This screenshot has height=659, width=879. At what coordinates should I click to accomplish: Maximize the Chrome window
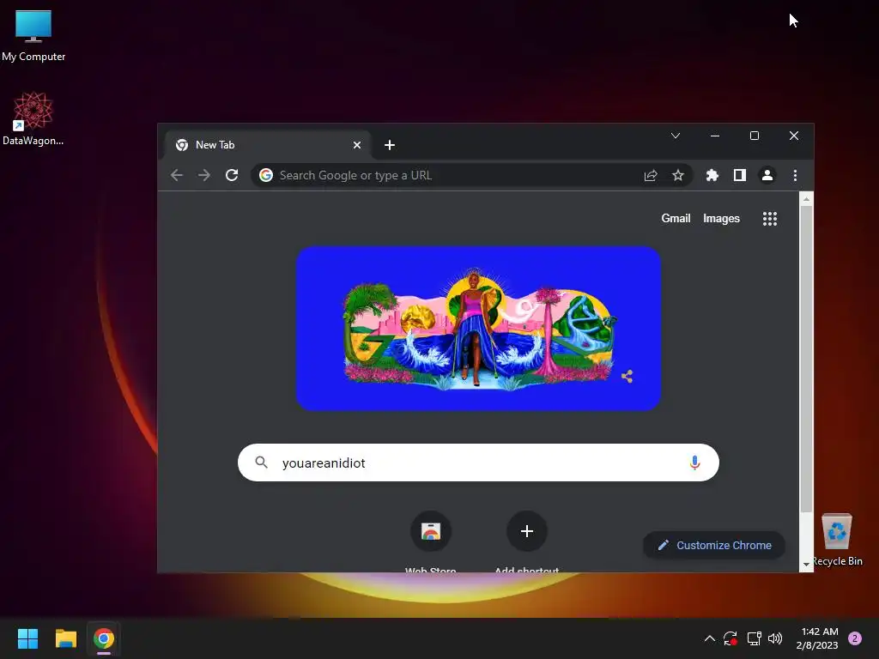755,136
